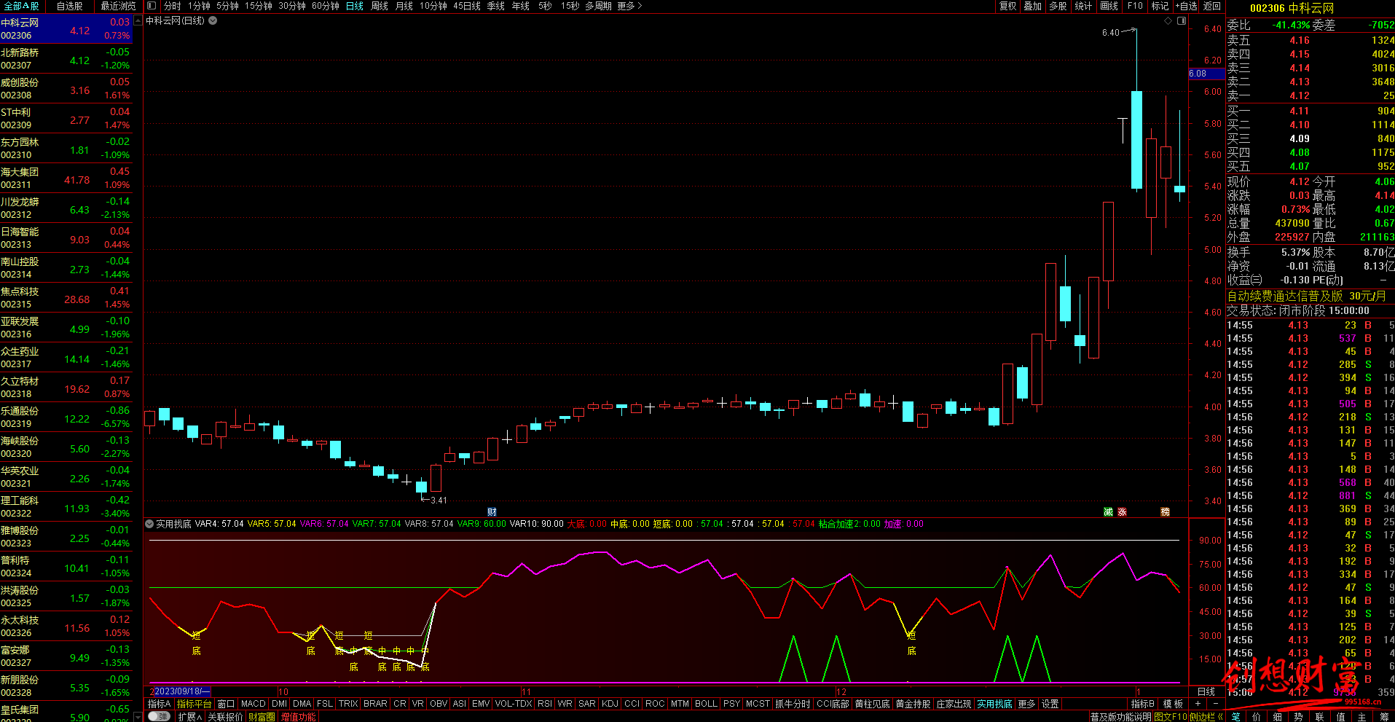Select the 月线 monthly period
The image size is (1395, 722).
(x=404, y=6)
